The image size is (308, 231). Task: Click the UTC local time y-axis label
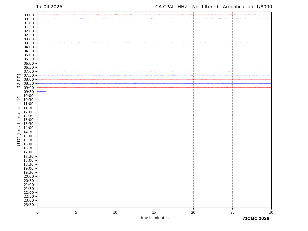[19, 110]
